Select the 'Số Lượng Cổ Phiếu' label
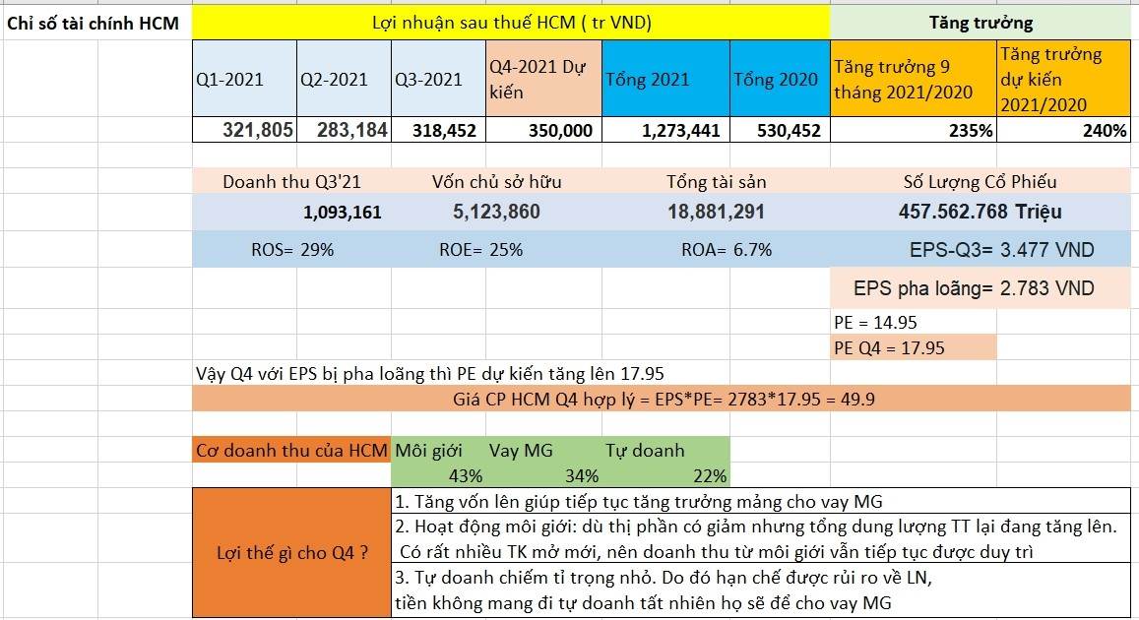 click(x=980, y=181)
